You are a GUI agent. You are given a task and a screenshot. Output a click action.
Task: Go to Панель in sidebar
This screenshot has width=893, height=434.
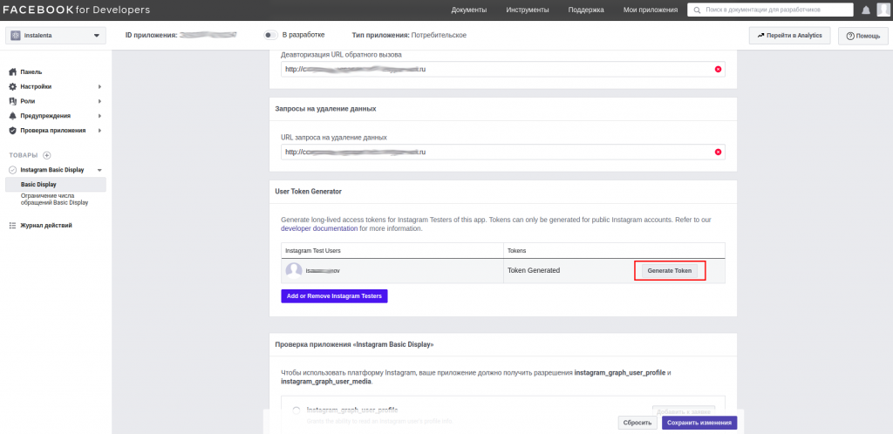[x=31, y=72]
